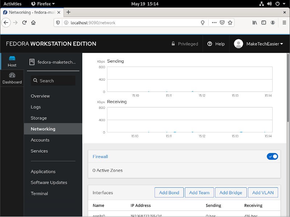290x217 pixels.
Task: Bookmark this page with the star icon
Action: click(230, 22)
